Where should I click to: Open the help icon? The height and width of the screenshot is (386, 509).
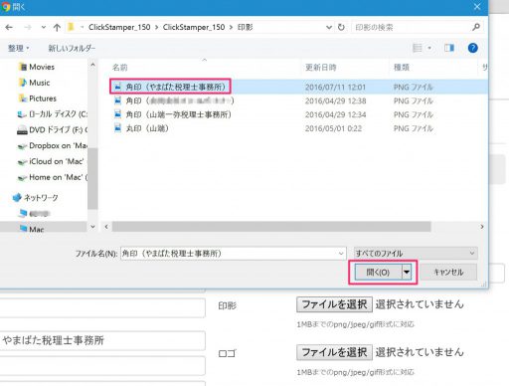(473, 48)
